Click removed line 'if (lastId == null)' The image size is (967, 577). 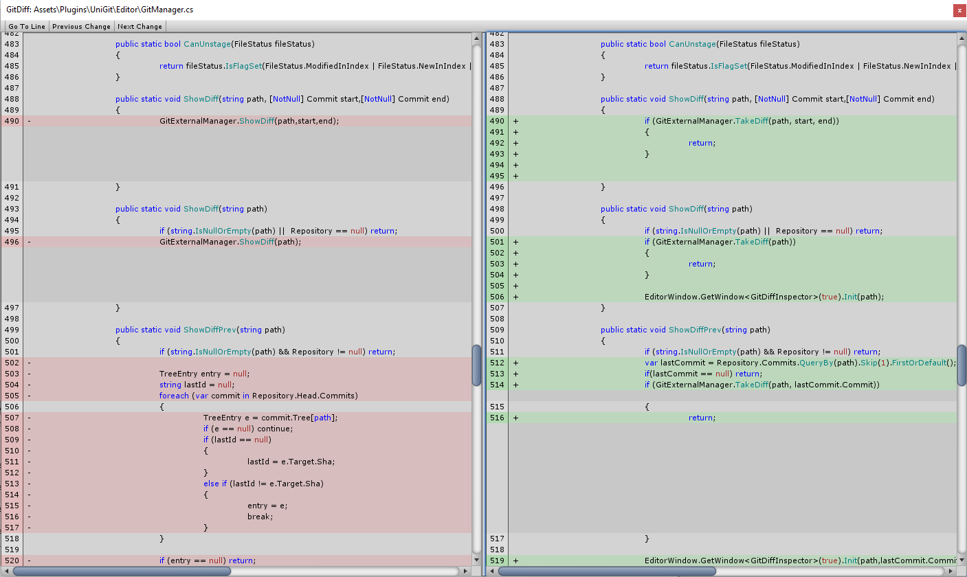(x=236, y=440)
